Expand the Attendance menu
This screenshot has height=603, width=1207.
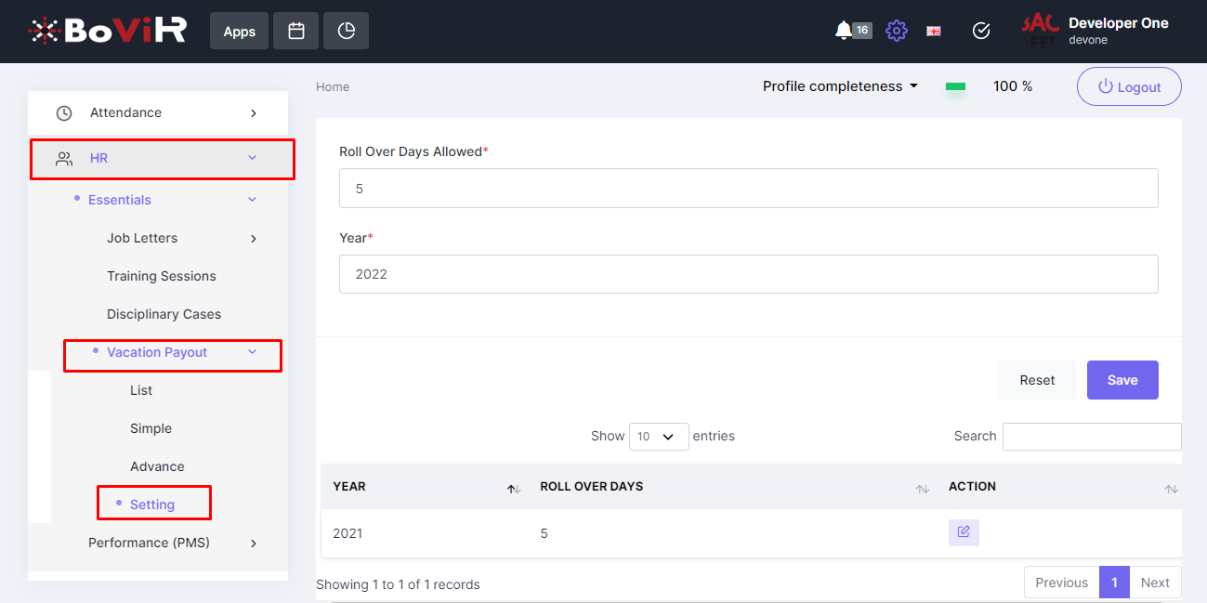158,112
